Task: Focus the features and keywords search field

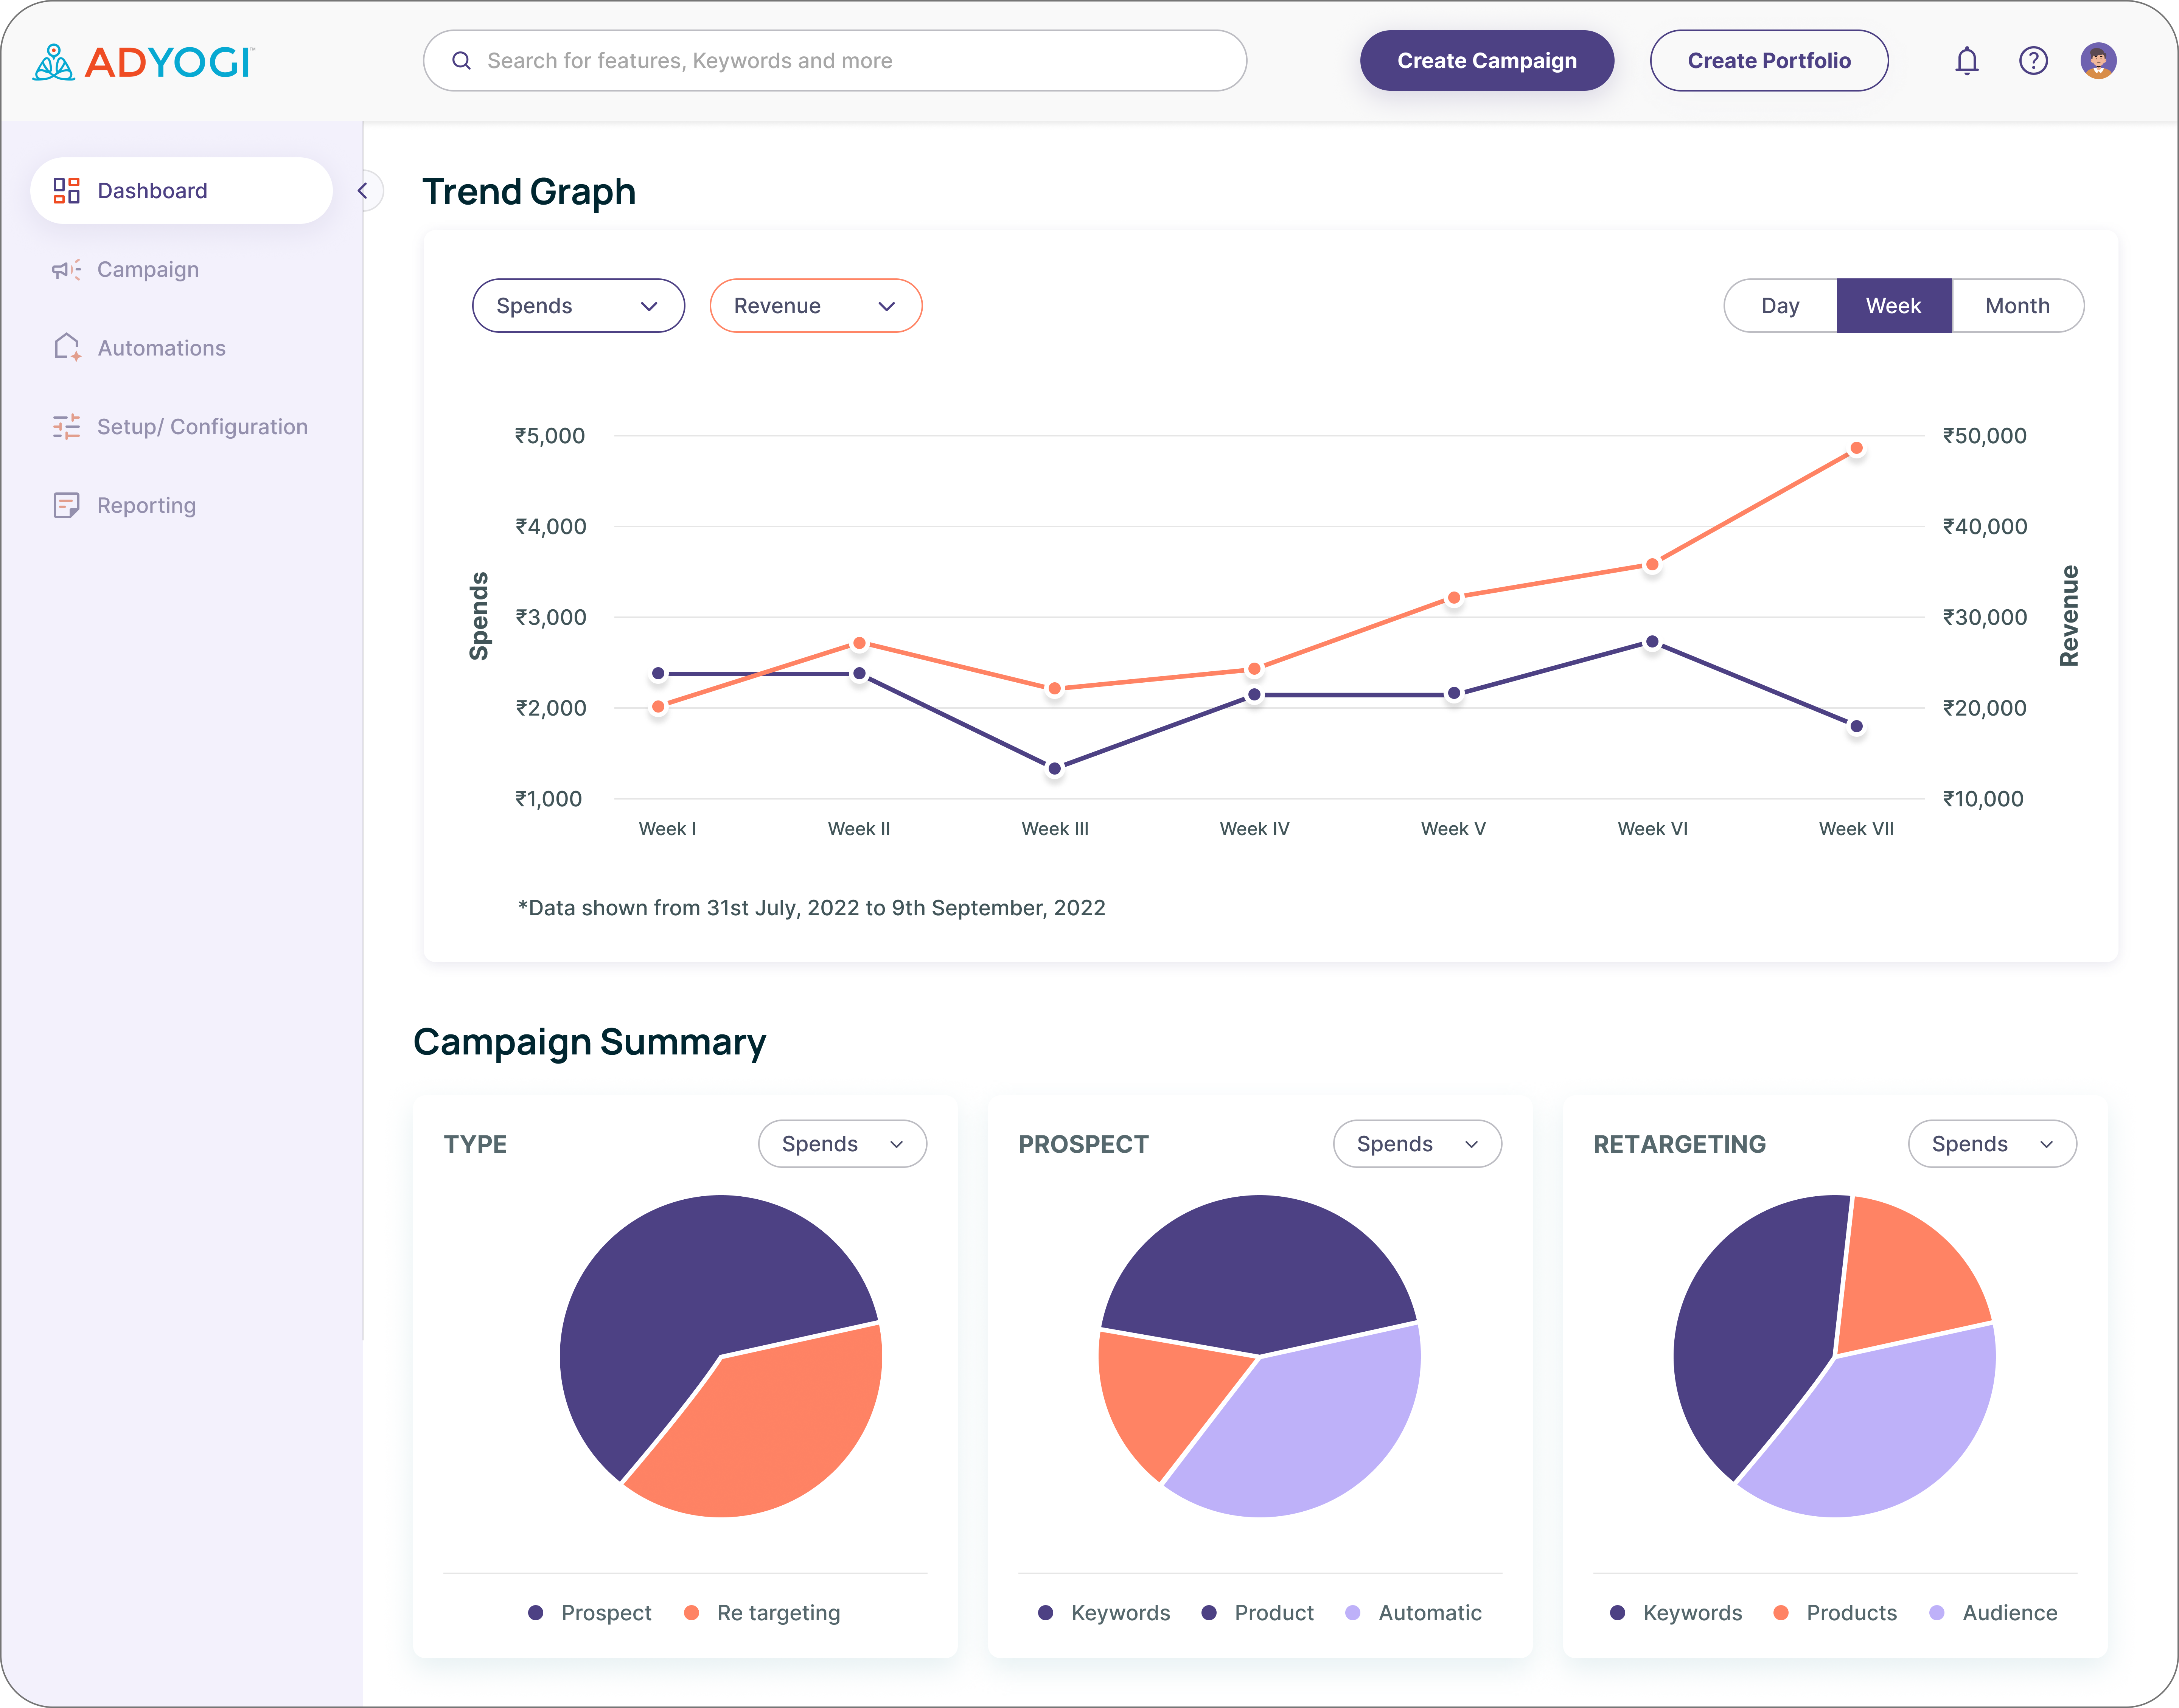Action: [835, 61]
